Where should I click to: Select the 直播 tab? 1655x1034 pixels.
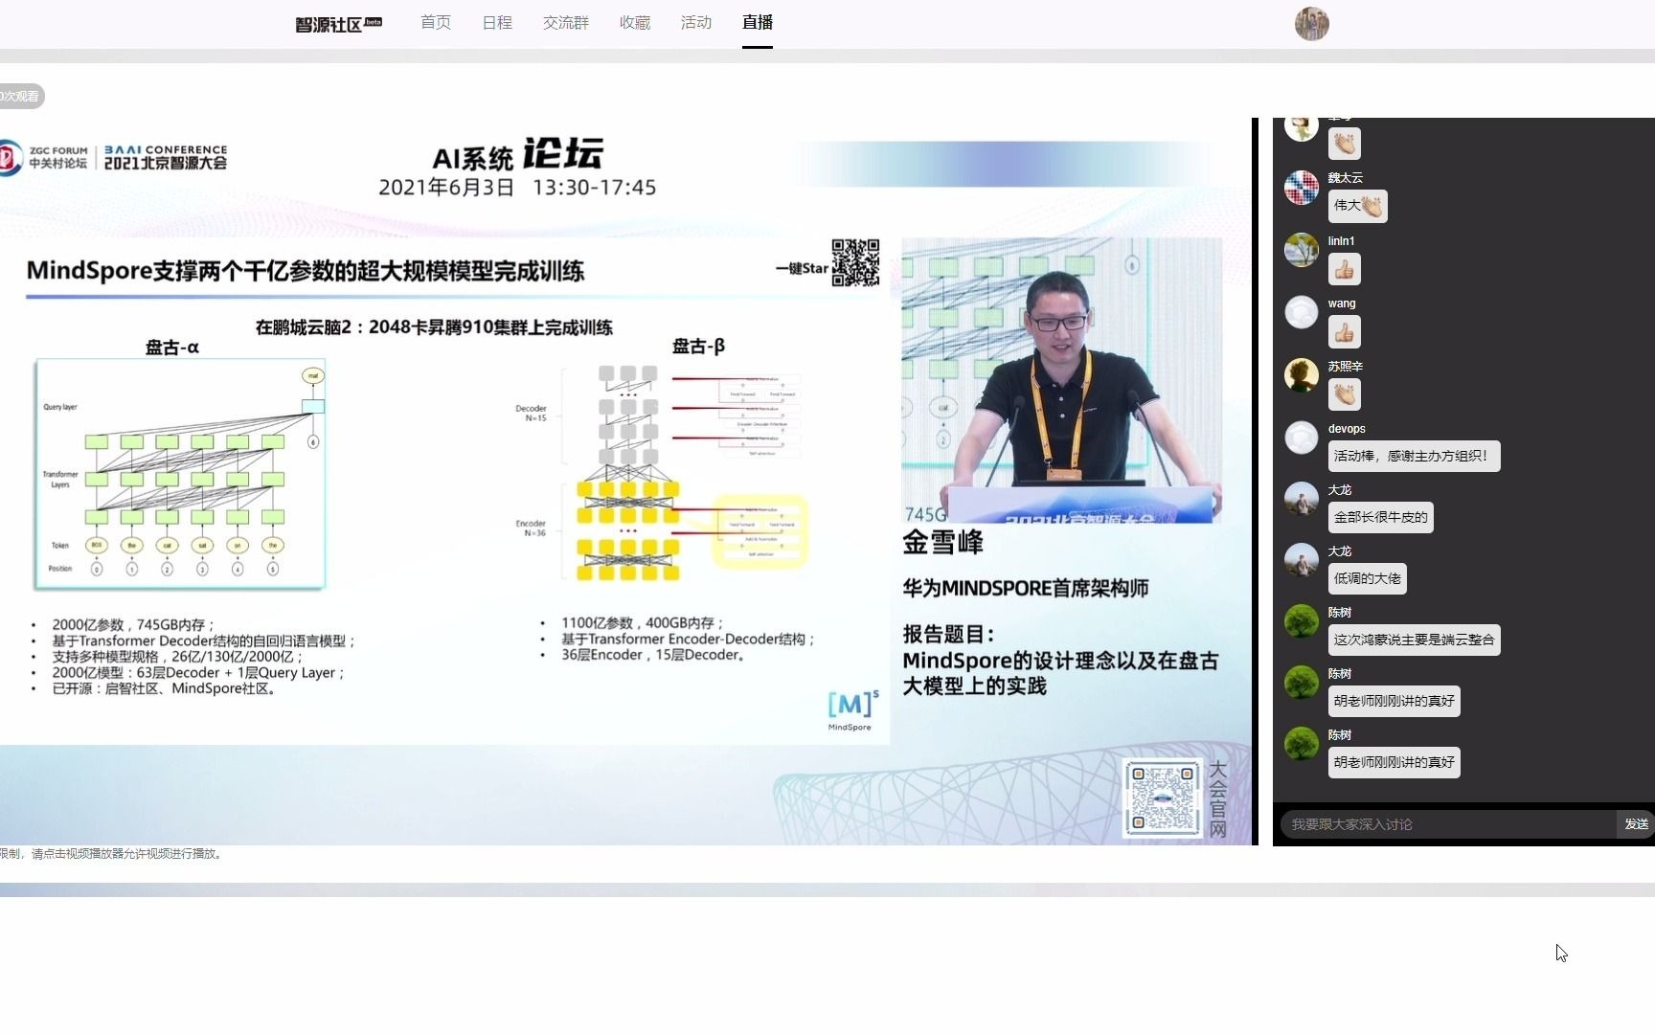[x=758, y=22]
